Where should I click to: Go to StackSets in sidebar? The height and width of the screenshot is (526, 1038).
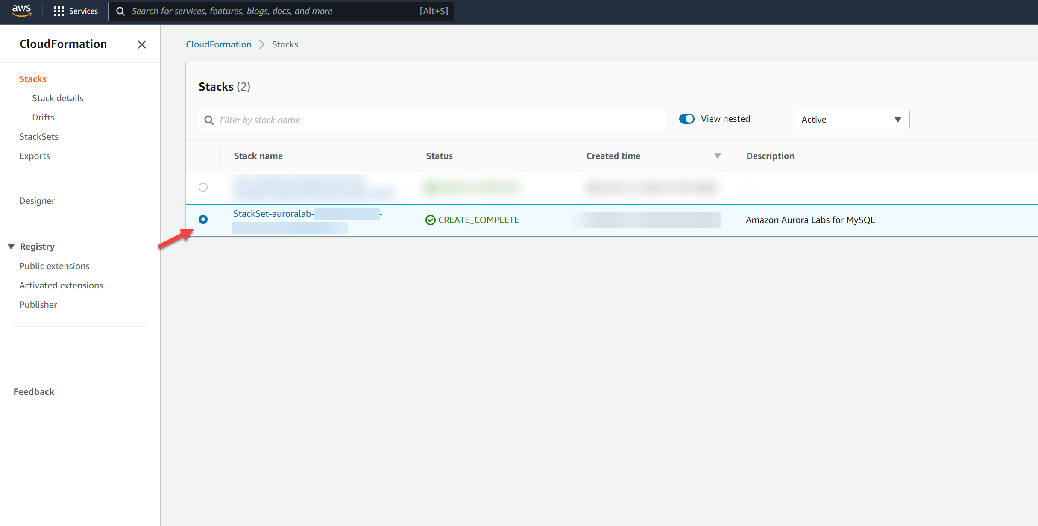coord(39,137)
